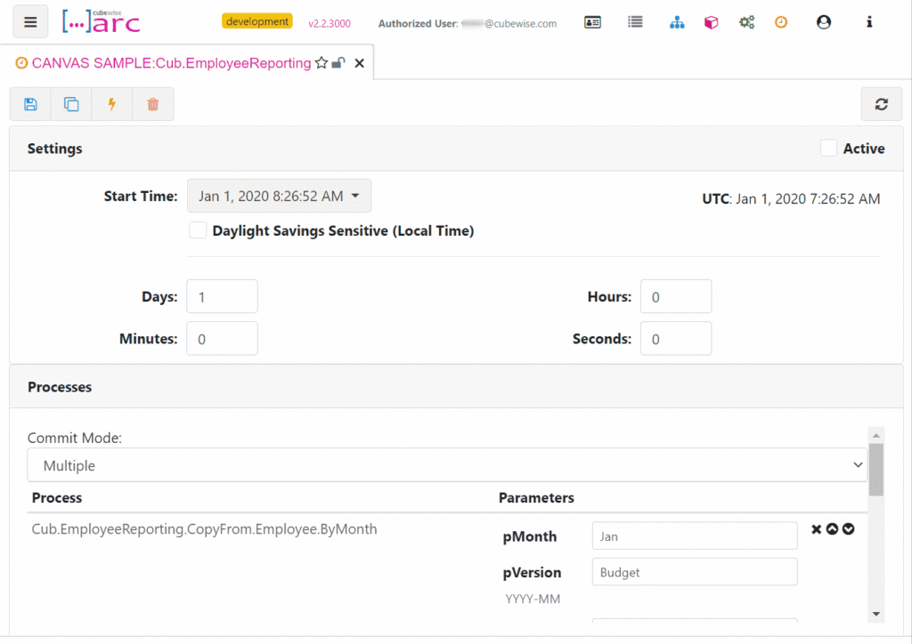Open the hamburger navigation menu

(x=30, y=22)
